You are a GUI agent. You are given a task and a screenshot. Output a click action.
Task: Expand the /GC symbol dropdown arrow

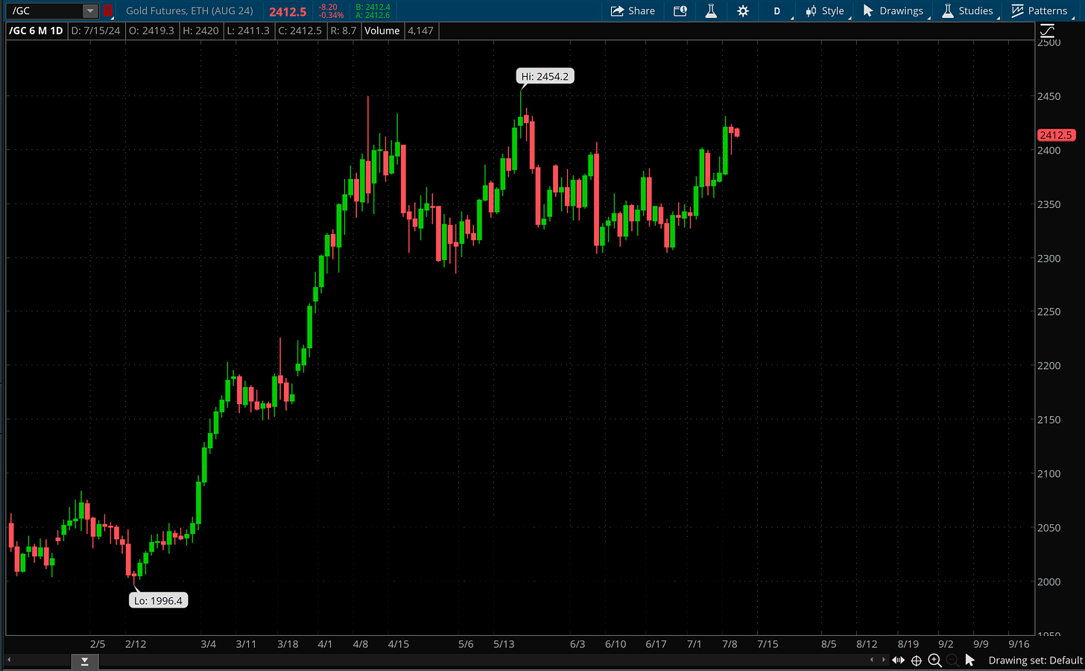(90, 11)
